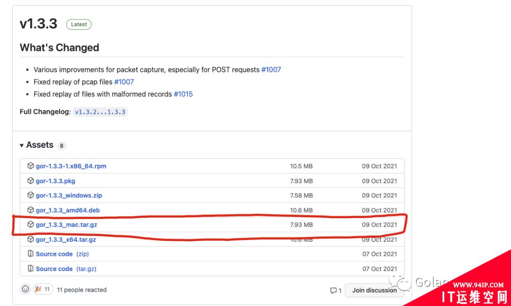The width and height of the screenshot is (511, 306).
Task: Click the package icon beside gor-1.3.3-1.x86_64.rpm
Action: tap(31, 166)
